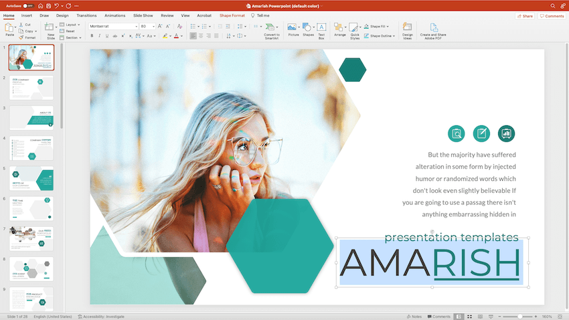Click the Format painter button
The height and width of the screenshot is (320, 569).
pos(27,37)
